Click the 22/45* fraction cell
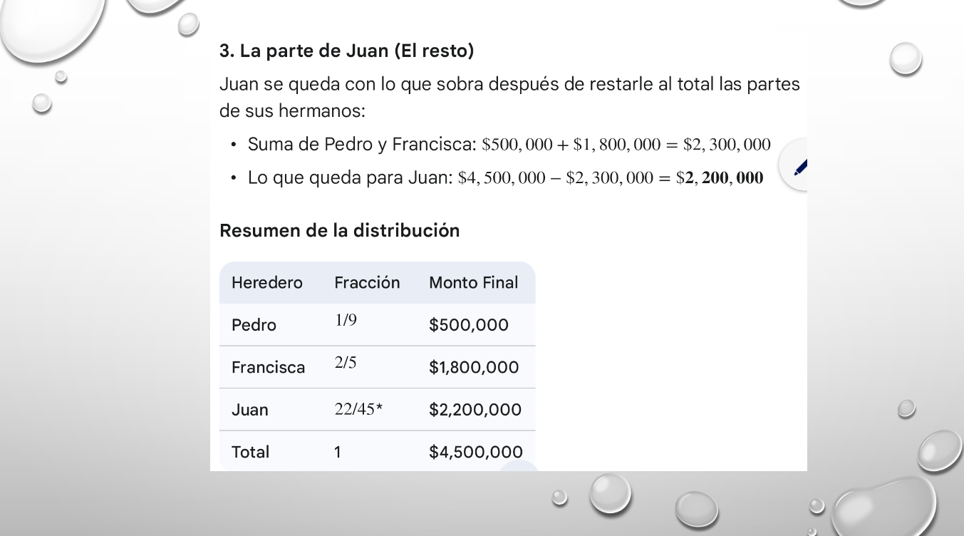Image resolution: width=964 pixels, height=536 pixels. [x=358, y=409]
